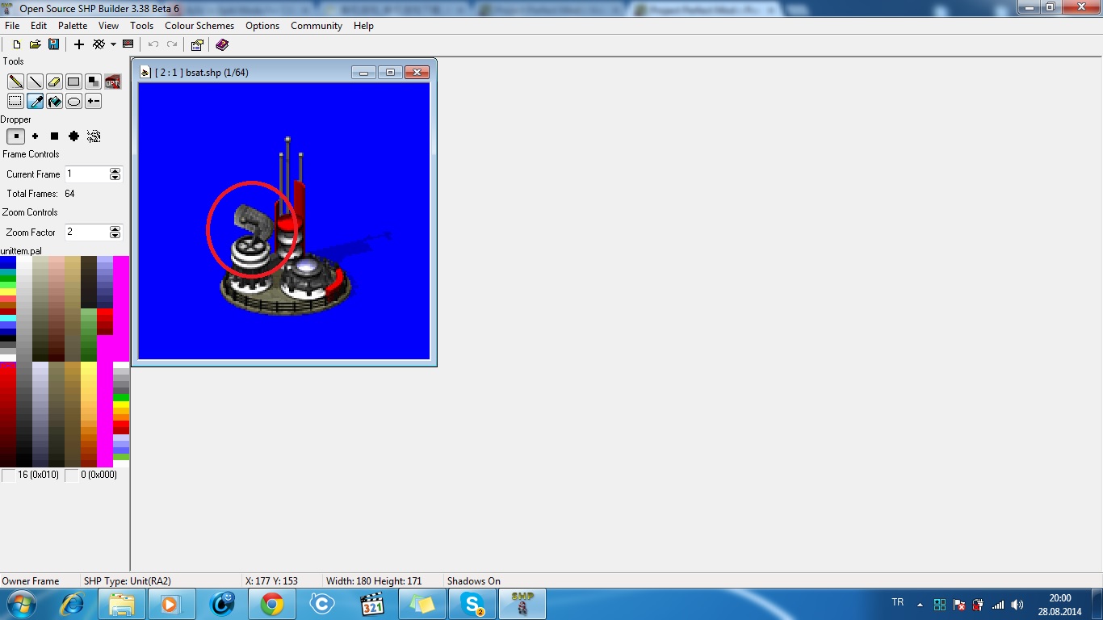Select the Ellipse tool

[x=73, y=101]
